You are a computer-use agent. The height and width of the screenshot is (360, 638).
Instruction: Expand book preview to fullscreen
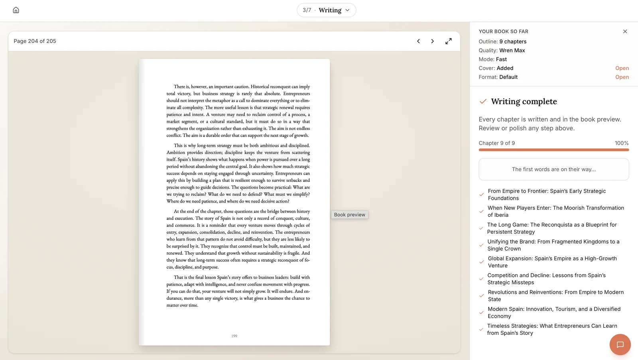click(449, 41)
